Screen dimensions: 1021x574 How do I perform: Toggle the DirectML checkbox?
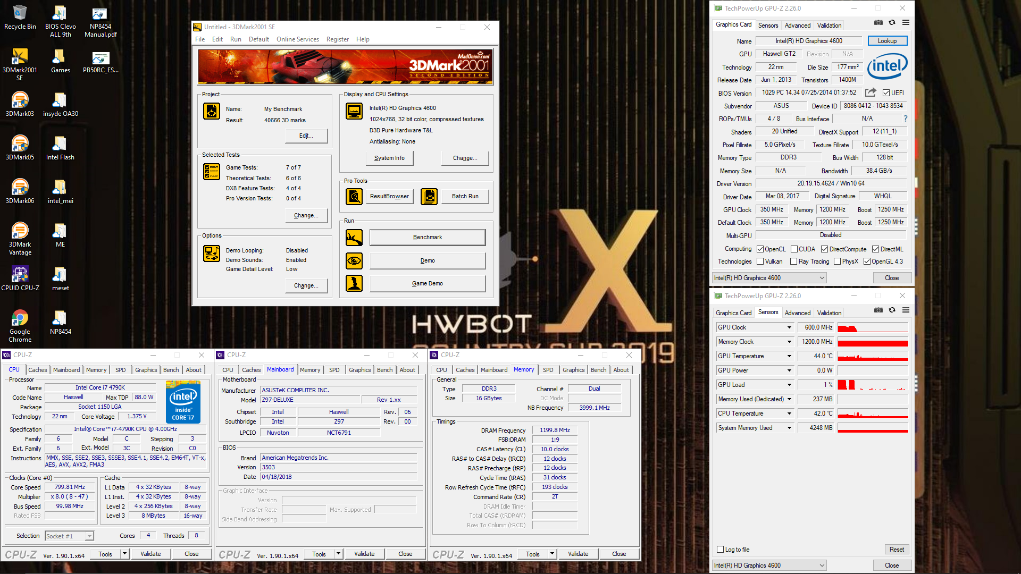point(875,249)
